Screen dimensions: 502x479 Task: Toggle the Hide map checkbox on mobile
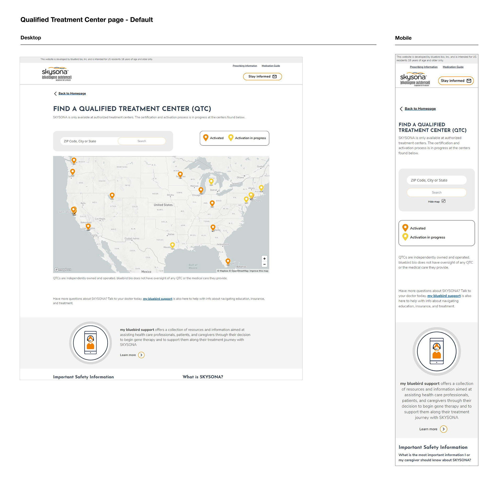click(x=443, y=201)
